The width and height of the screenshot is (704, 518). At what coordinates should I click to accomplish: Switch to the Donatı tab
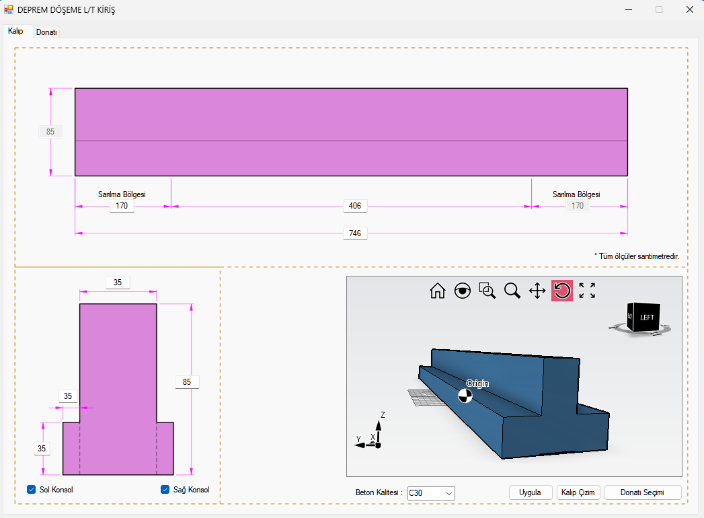[x=46, y=32]
